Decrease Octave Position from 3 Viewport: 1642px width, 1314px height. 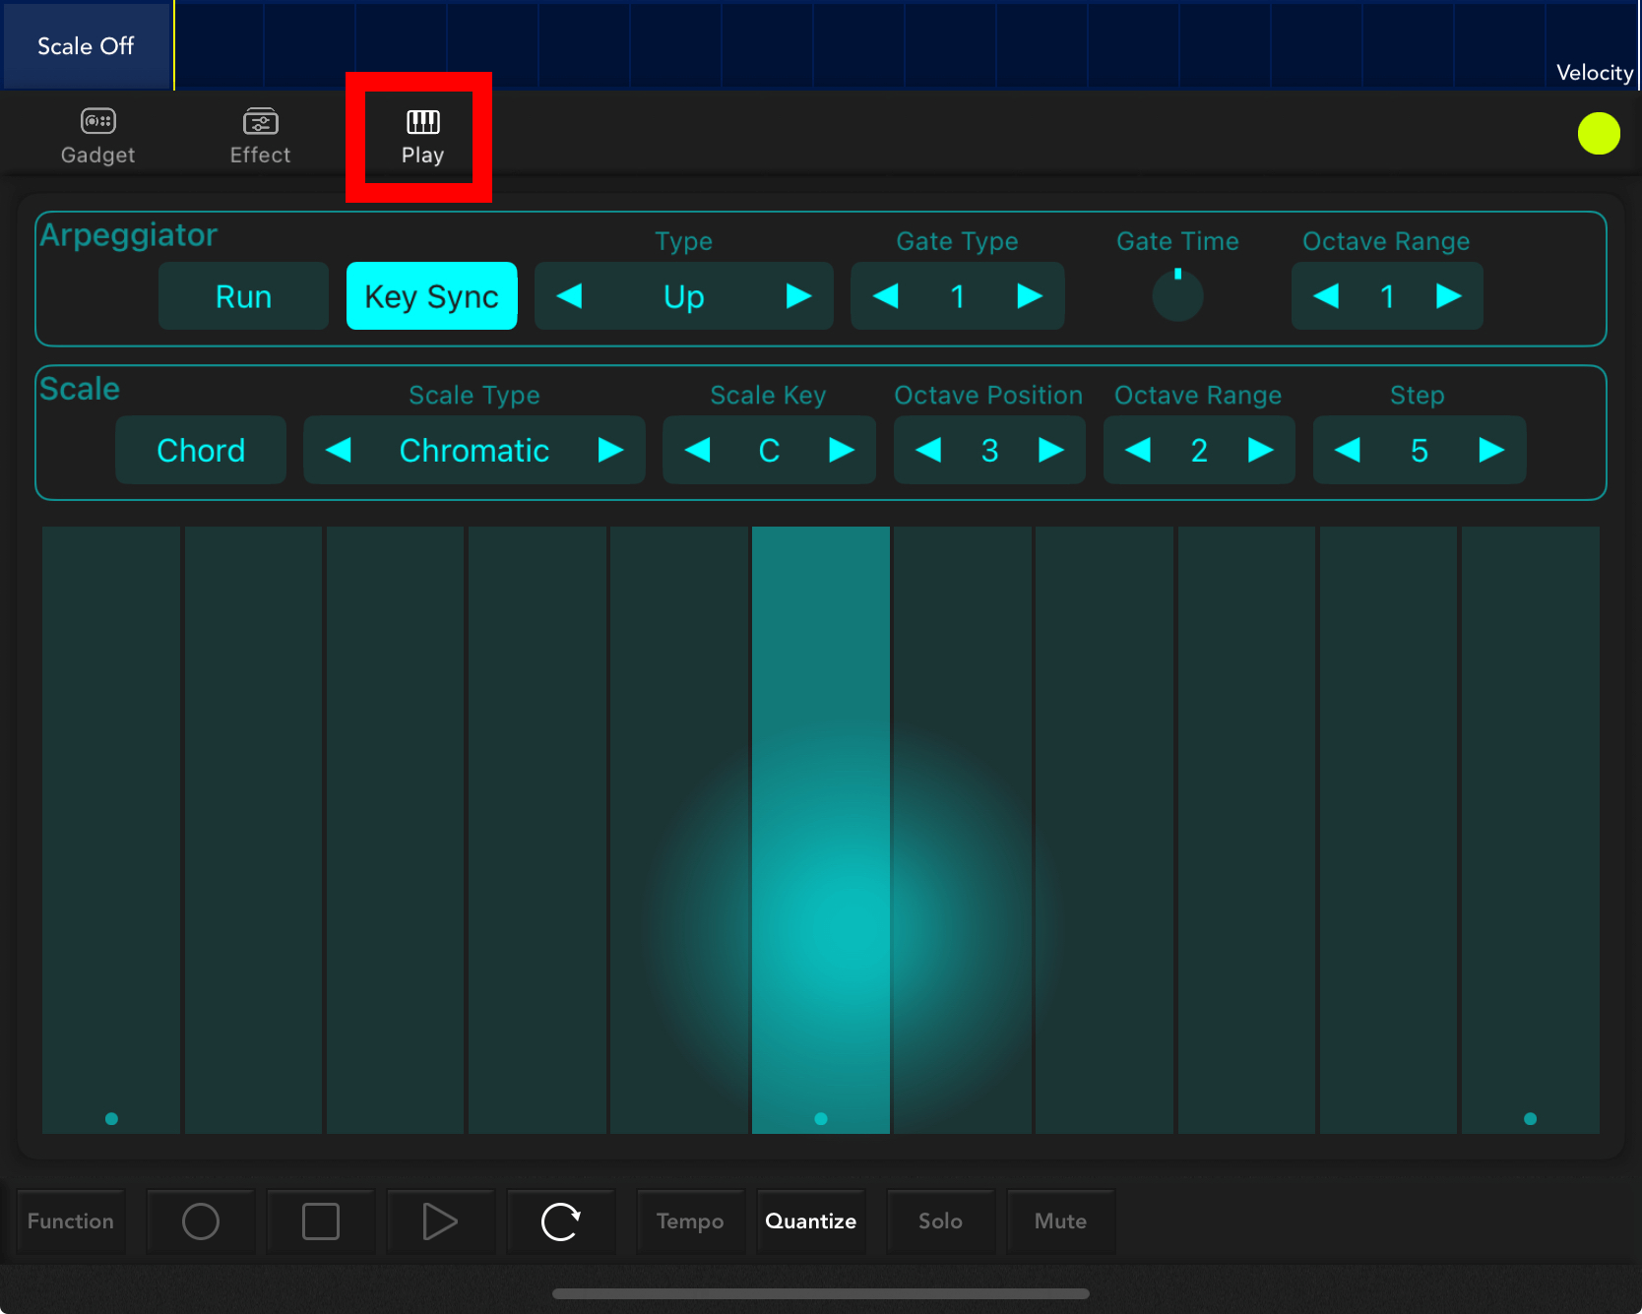coord(928,450)
